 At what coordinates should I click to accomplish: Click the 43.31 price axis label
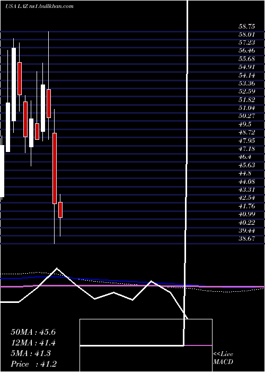246,190
